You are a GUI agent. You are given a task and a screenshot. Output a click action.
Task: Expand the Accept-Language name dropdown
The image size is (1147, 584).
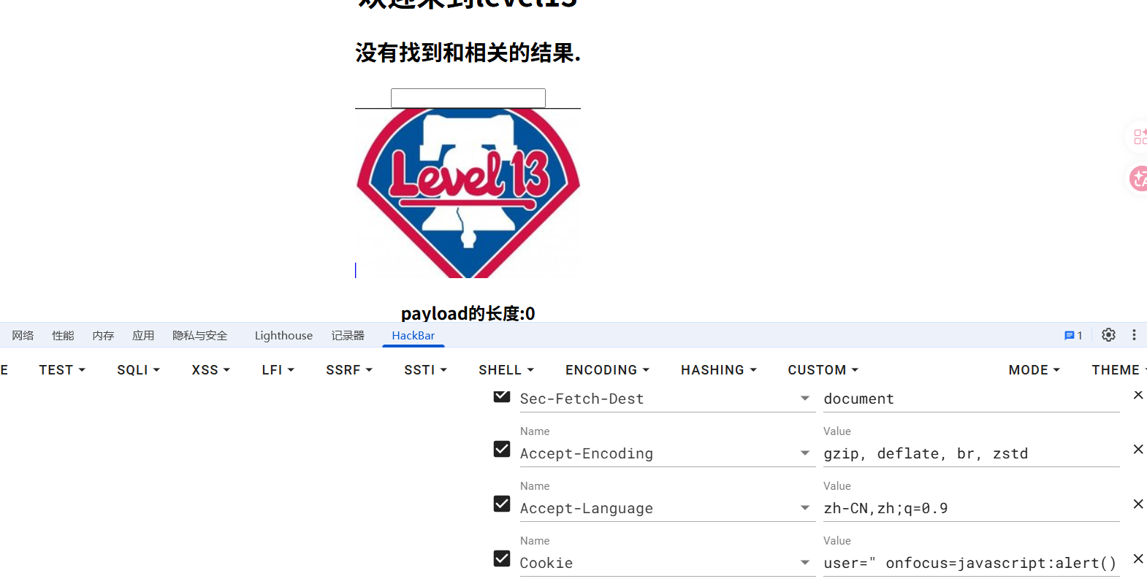click(804, 508)
